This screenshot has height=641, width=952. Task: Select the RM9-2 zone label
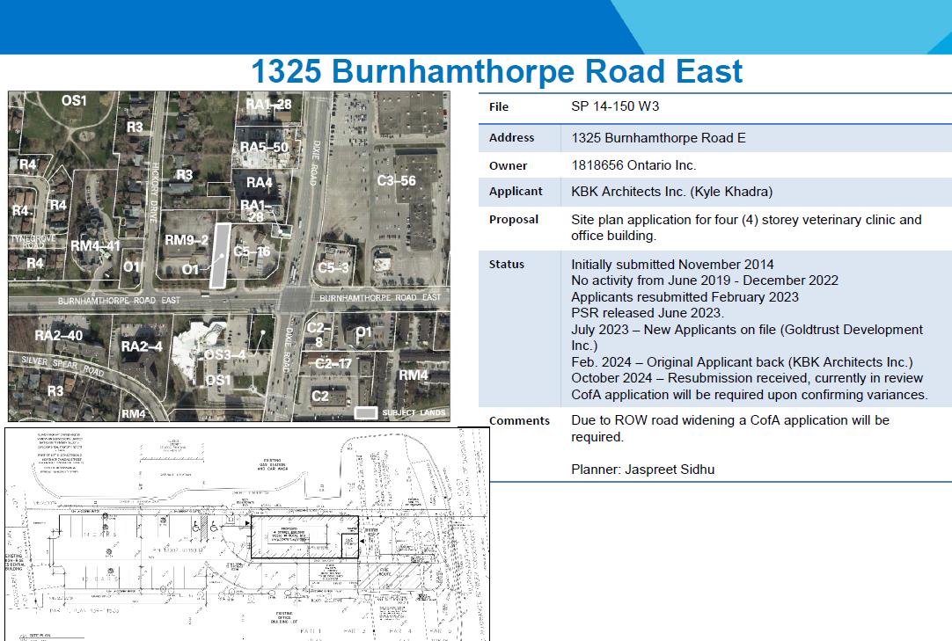coord(187,240)
